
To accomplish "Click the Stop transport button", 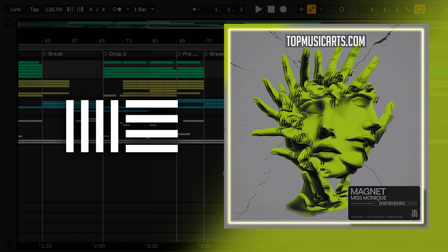I will (271, 9).
